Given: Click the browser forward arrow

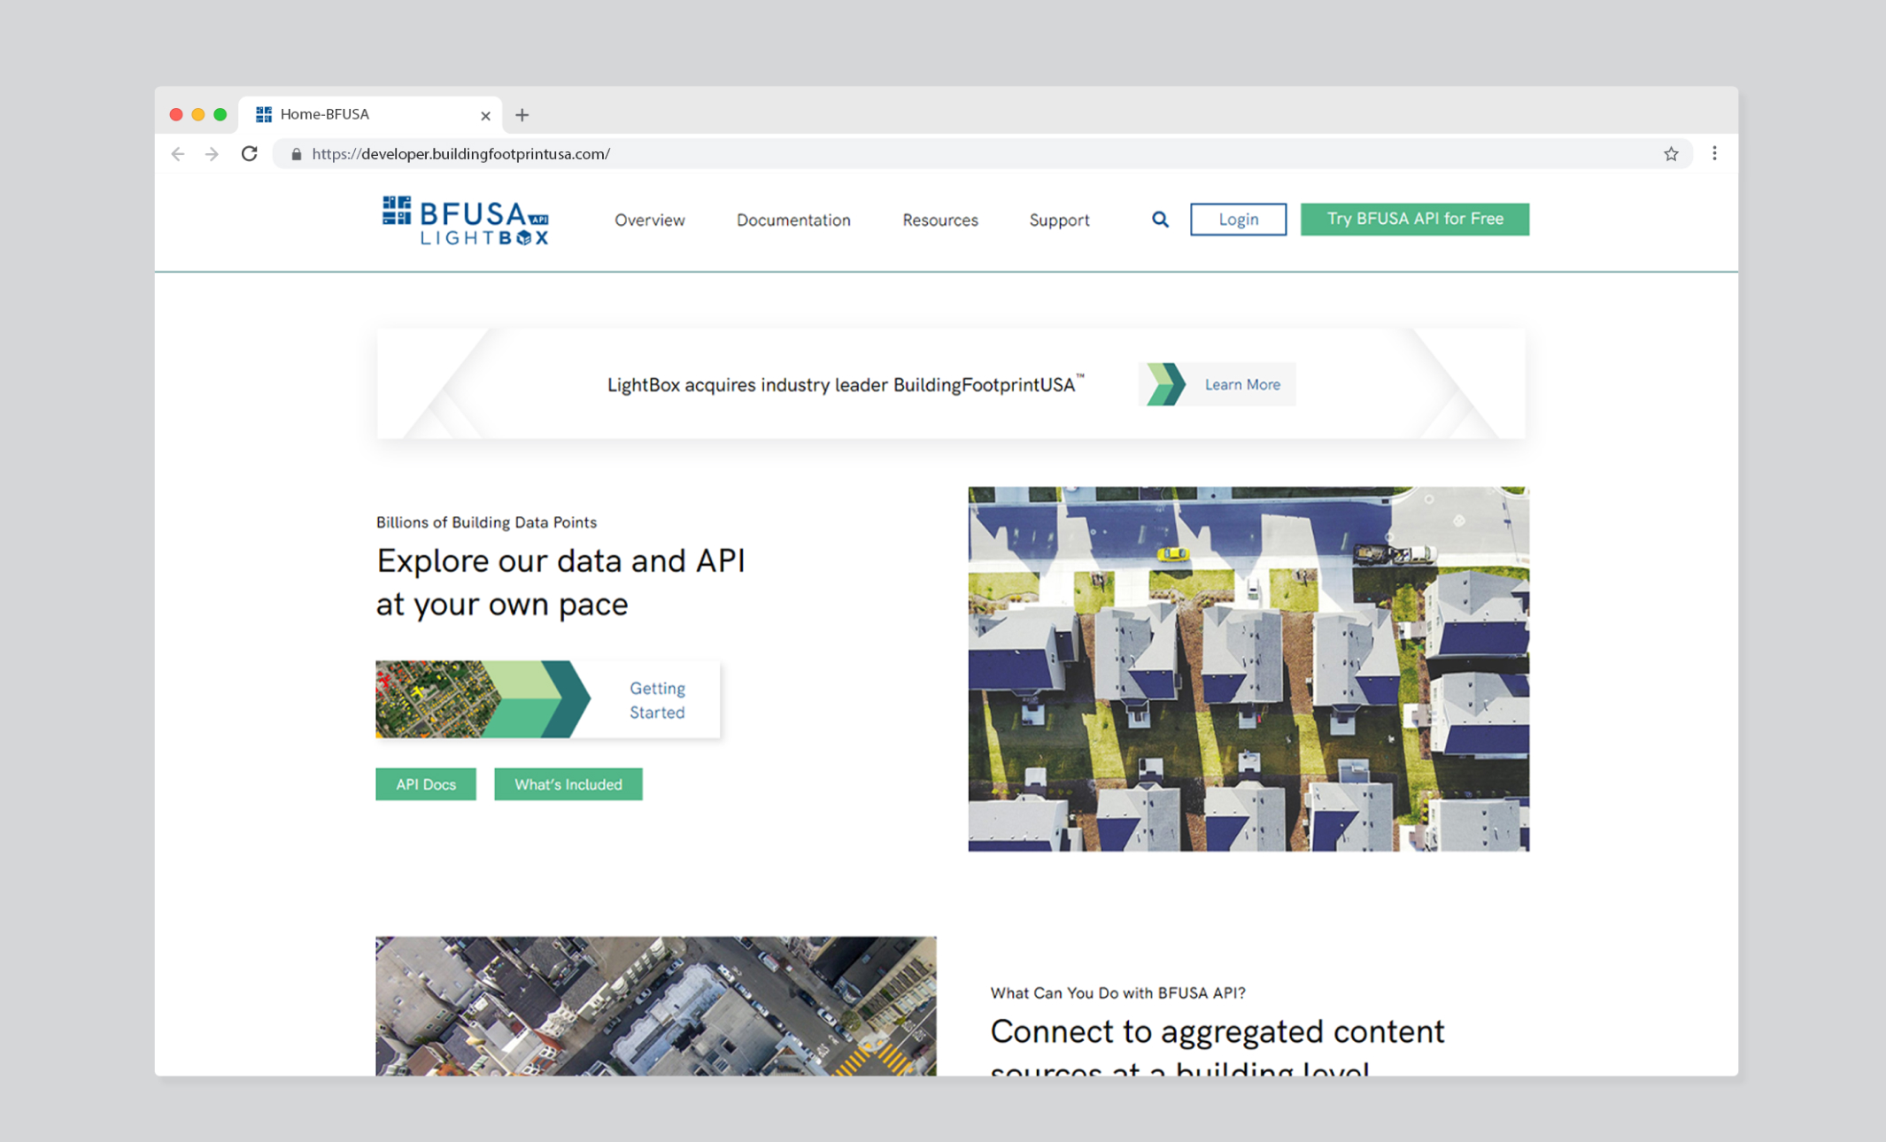Looking at the screenshot, I should [212, 154].
